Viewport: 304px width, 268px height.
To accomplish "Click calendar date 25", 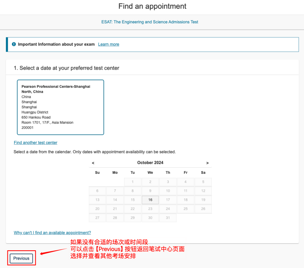I will point(185,209).
